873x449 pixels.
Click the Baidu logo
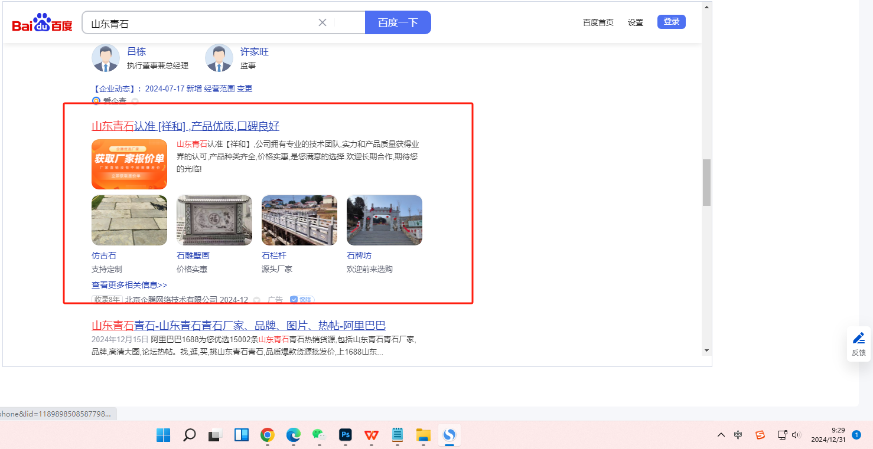[42, 24]
